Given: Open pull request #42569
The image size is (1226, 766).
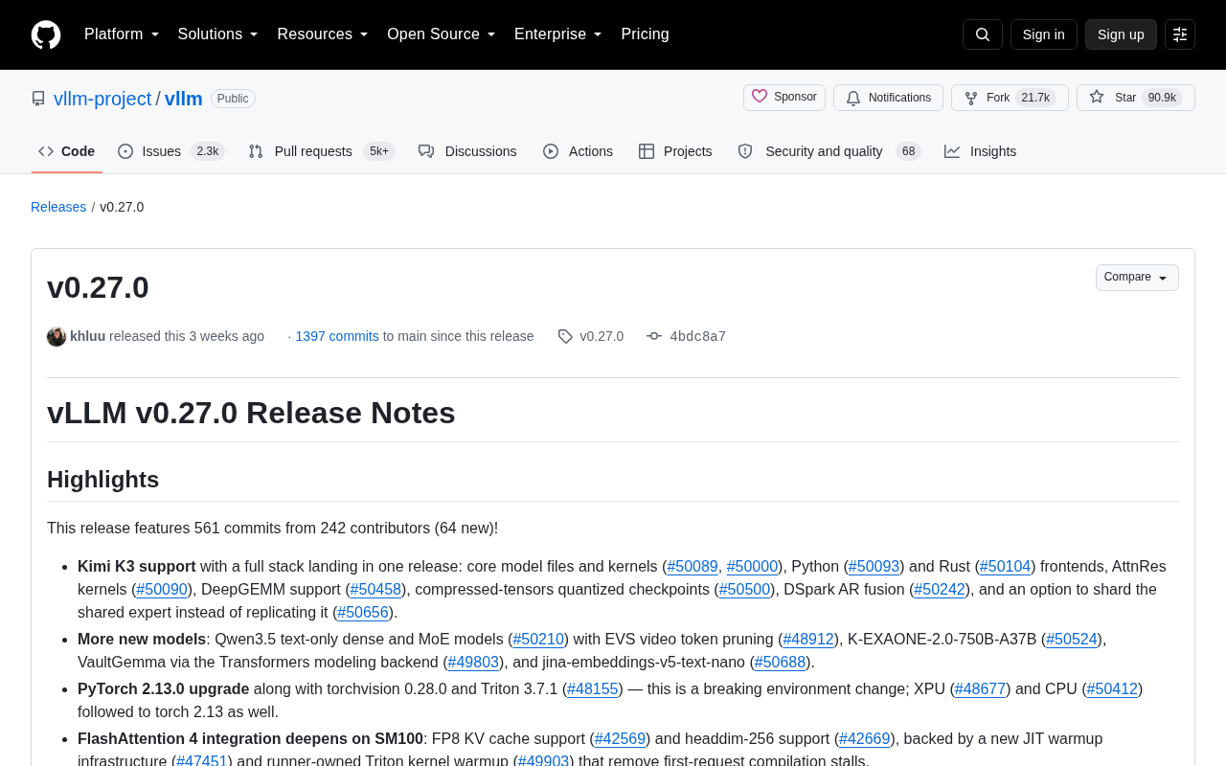Looking at the screenshot, I should 620,739.
